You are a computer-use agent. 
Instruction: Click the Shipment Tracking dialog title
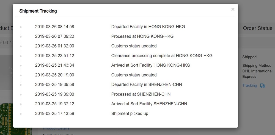38,11
